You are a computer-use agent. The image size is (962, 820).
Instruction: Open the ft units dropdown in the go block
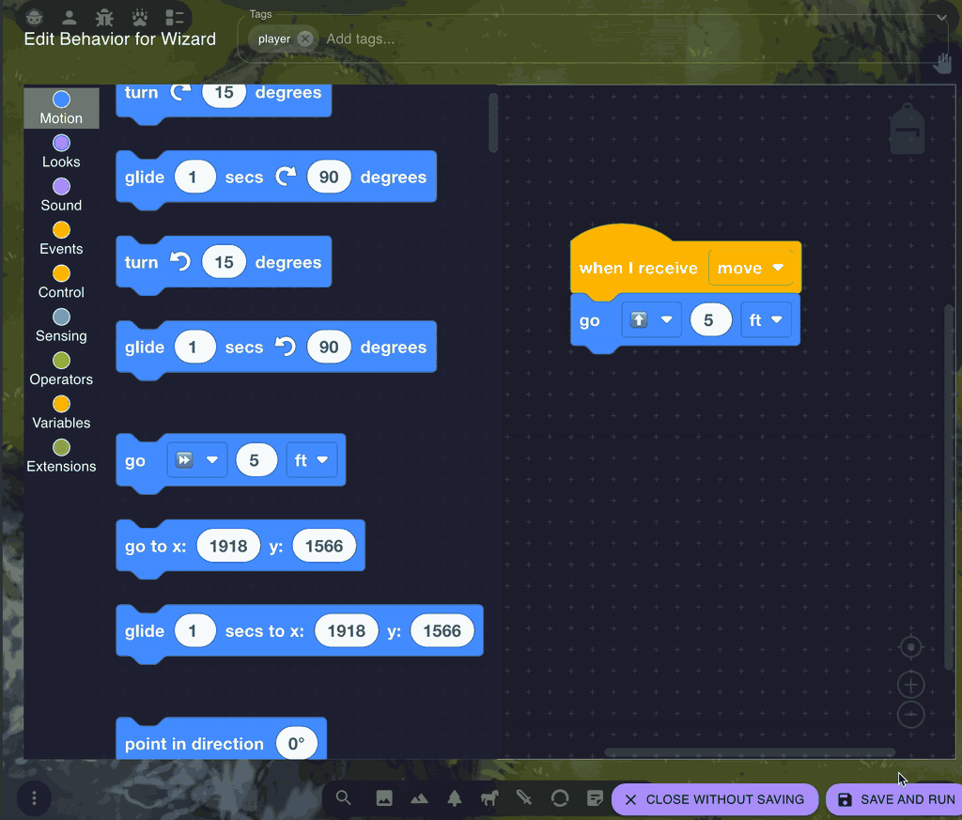point(766,319)
